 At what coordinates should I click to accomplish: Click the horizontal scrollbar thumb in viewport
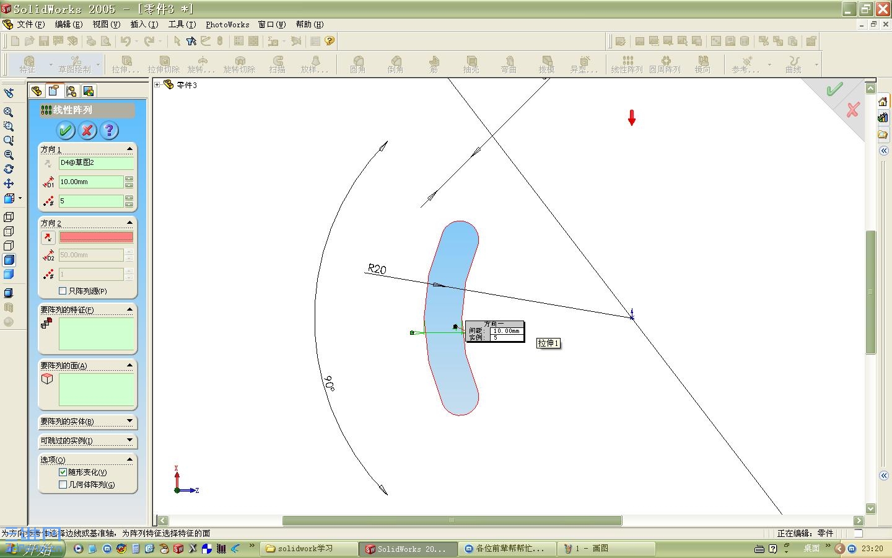click(452, 521)
